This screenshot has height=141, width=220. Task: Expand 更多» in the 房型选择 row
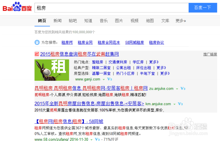coord(165,73)
